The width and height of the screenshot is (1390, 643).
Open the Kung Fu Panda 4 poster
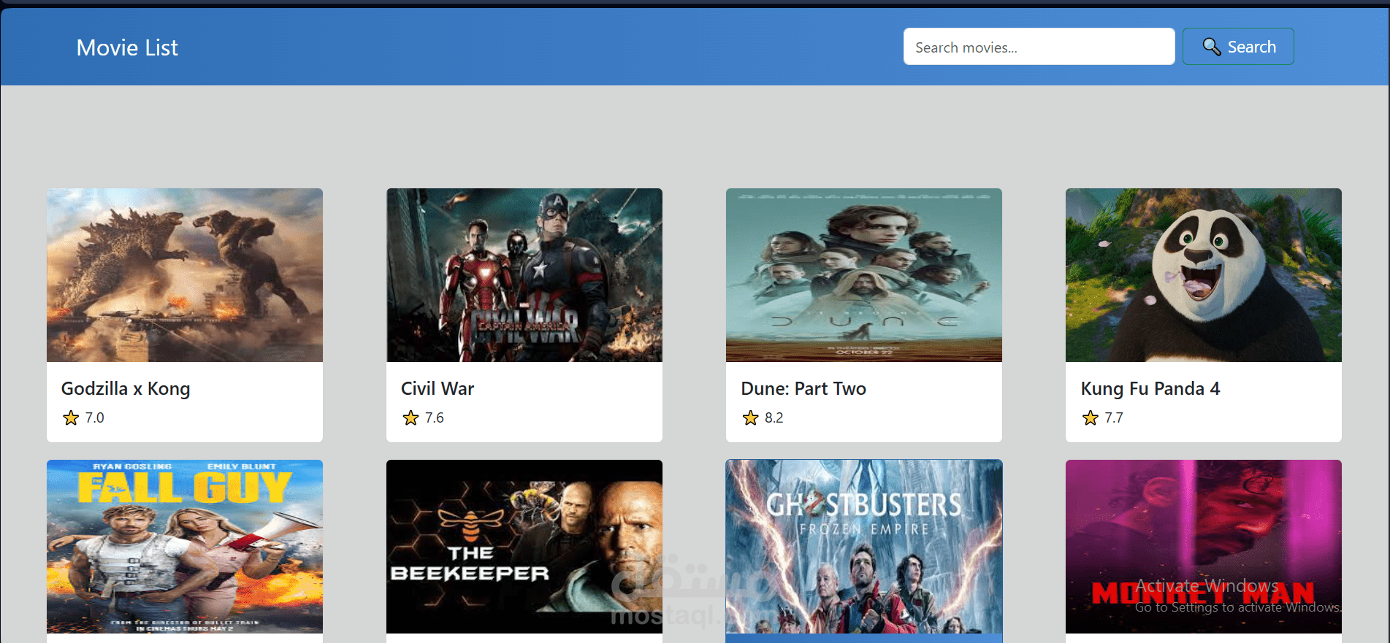(x=1204, y=275)
